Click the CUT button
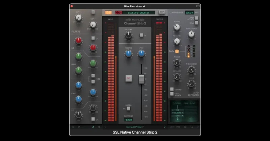The image size is (270, 141). point(129,78)
